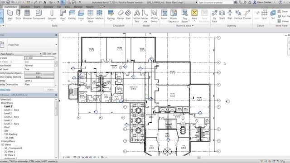
Task: Pick the Vertical opening tool
Action: pos(238,15)
